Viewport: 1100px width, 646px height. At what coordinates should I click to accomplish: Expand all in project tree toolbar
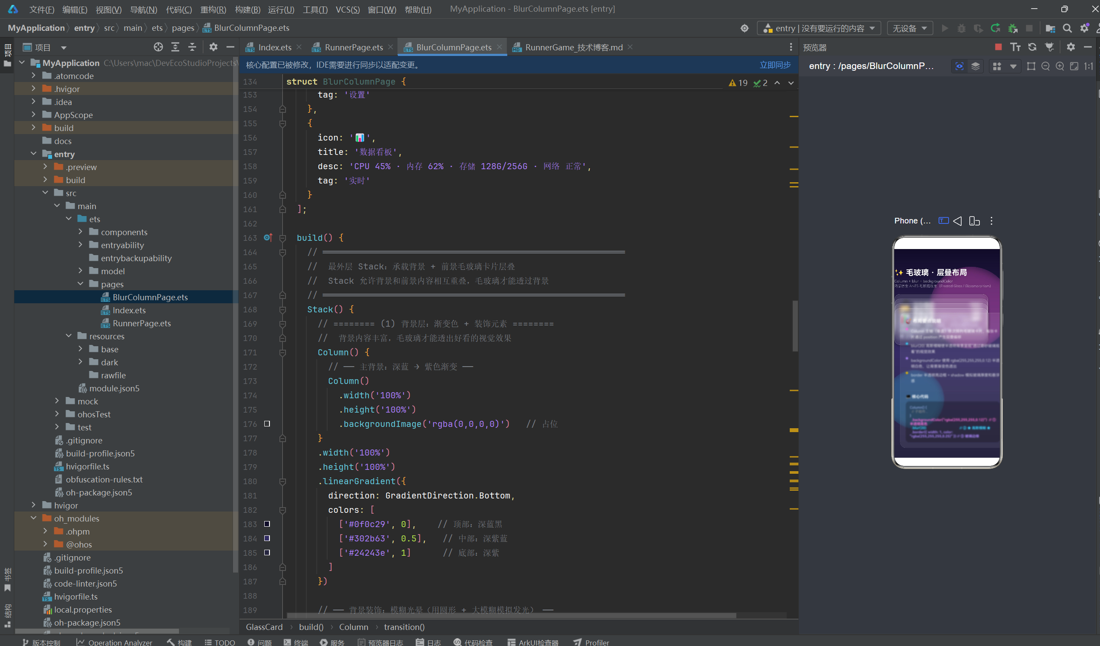pyautogui.click(x=175, y=47)
